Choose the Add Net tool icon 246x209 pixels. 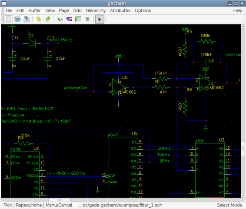click(69, 19)
